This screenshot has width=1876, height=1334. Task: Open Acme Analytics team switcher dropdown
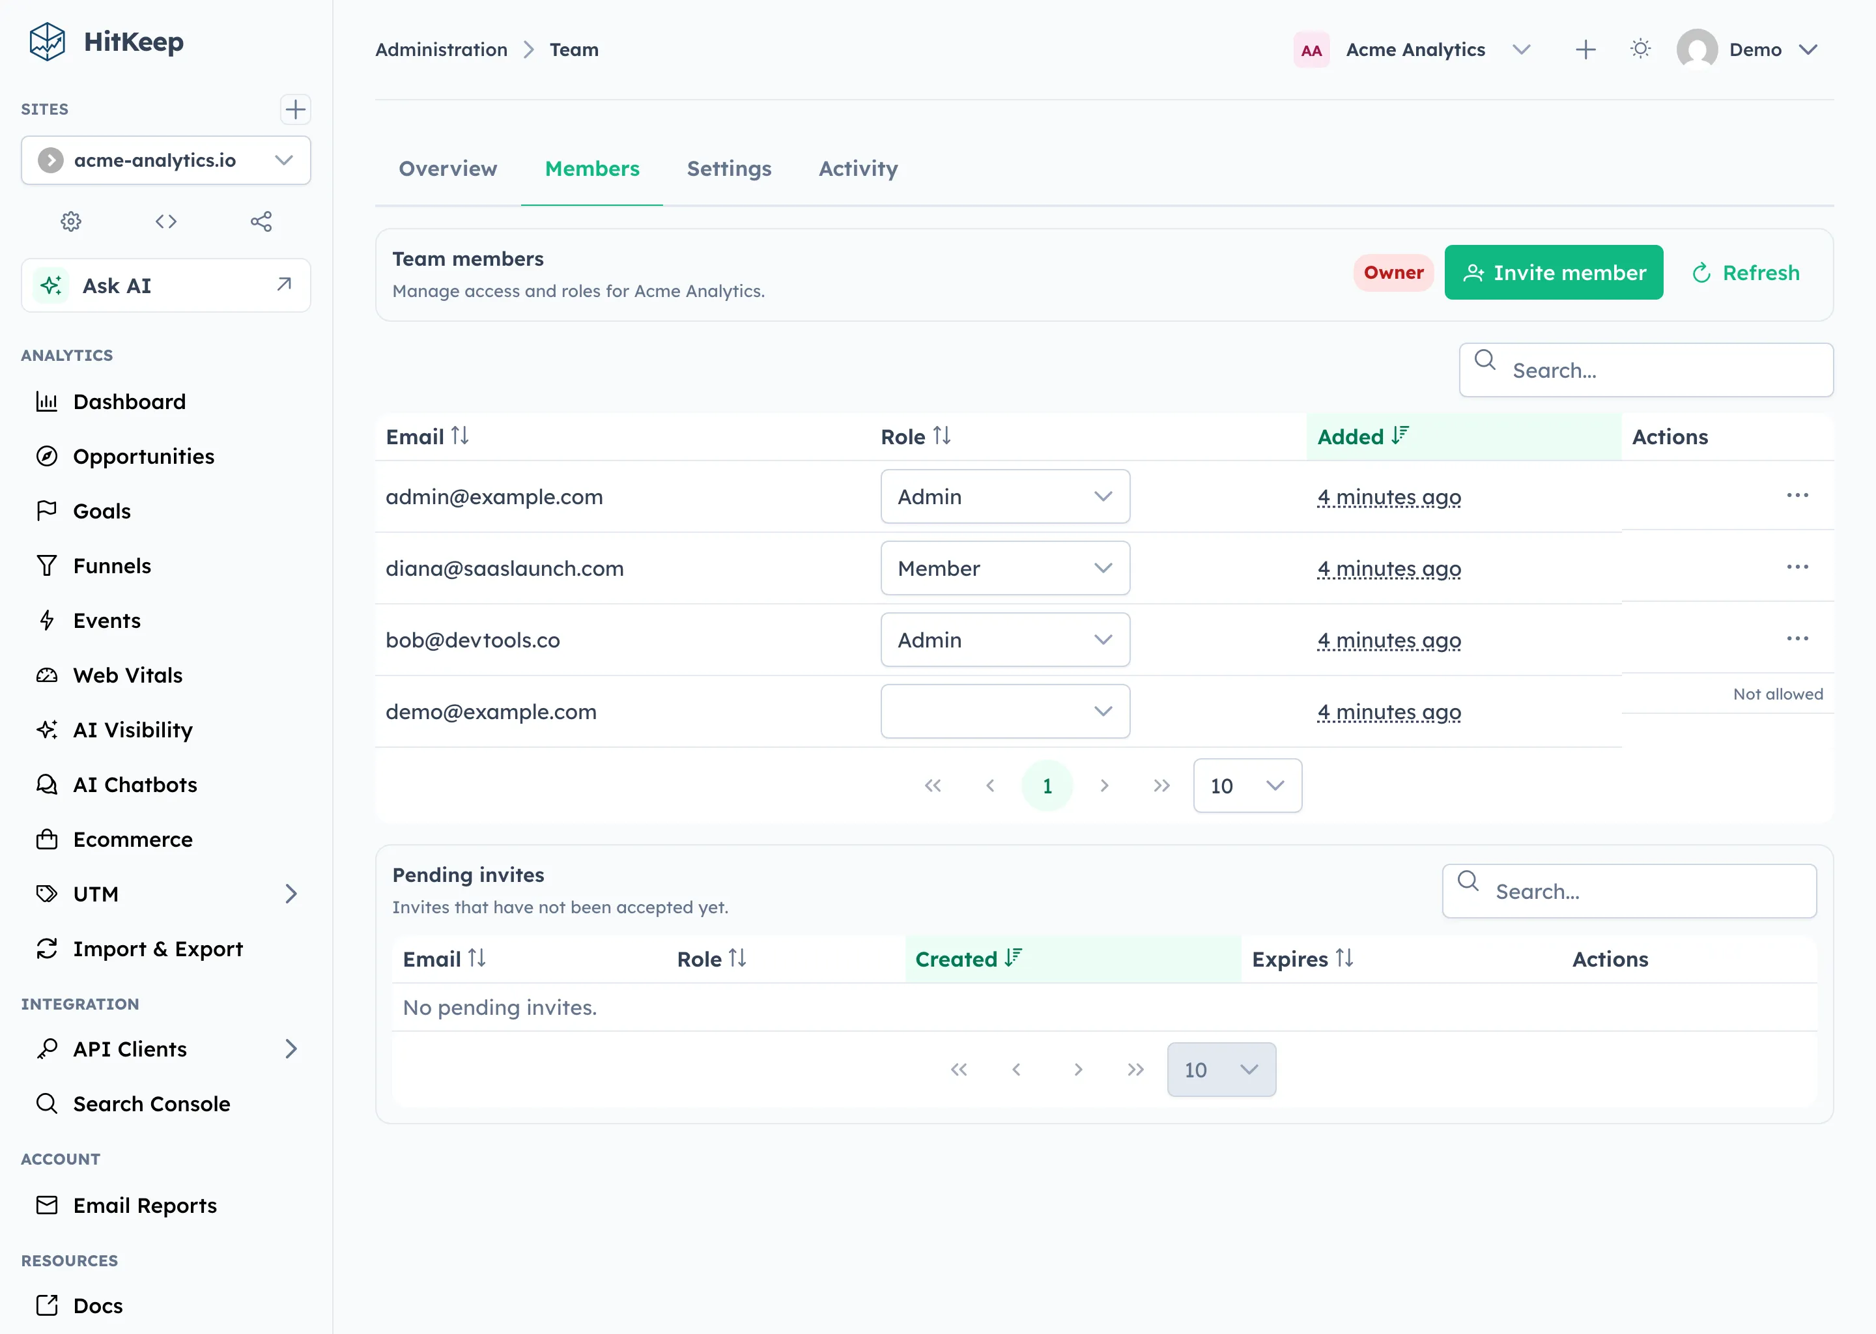(x=1413, y=50)
